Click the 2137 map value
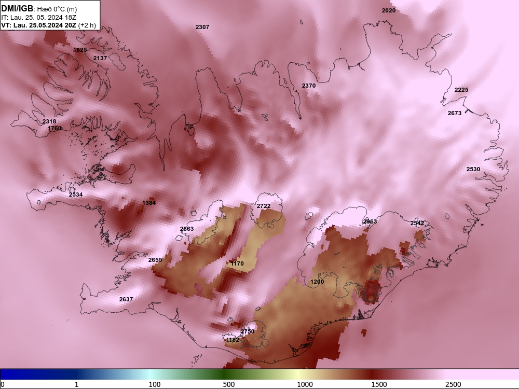The image size is (519, 389). (x=100, y=58)
